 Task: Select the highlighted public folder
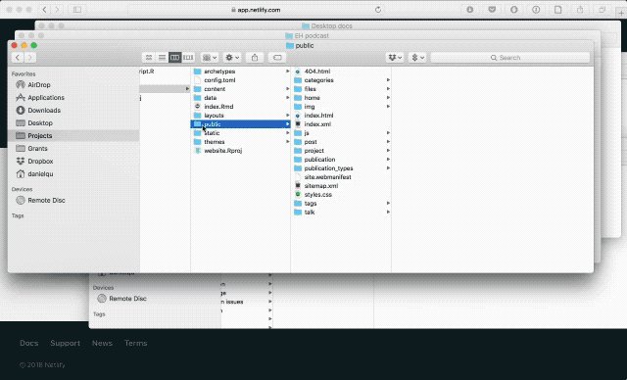point(240,124)
